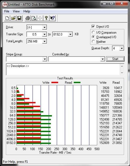Click the New document toolbar icon
Screen dimensions: 130x166
point(7,18)
